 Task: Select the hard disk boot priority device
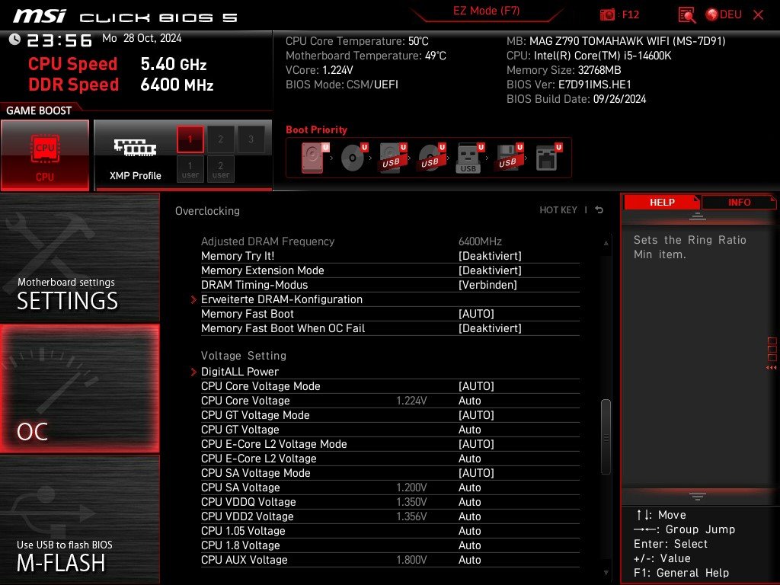pyautogui.click(x=315, y=158)
